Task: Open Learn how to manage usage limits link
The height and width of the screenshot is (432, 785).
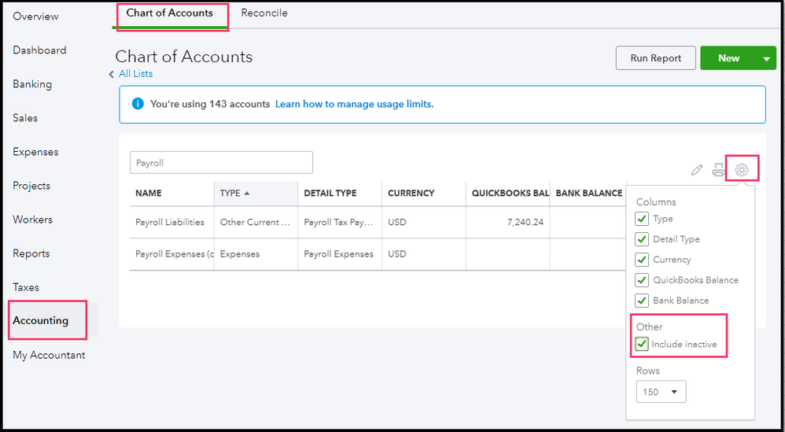Action: 355,104
